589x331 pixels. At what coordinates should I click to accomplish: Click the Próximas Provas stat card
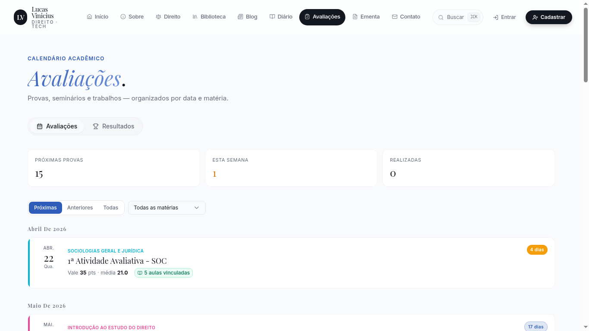114,168
